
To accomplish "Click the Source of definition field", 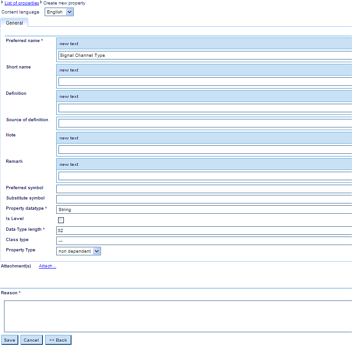I will coord(205,123).
